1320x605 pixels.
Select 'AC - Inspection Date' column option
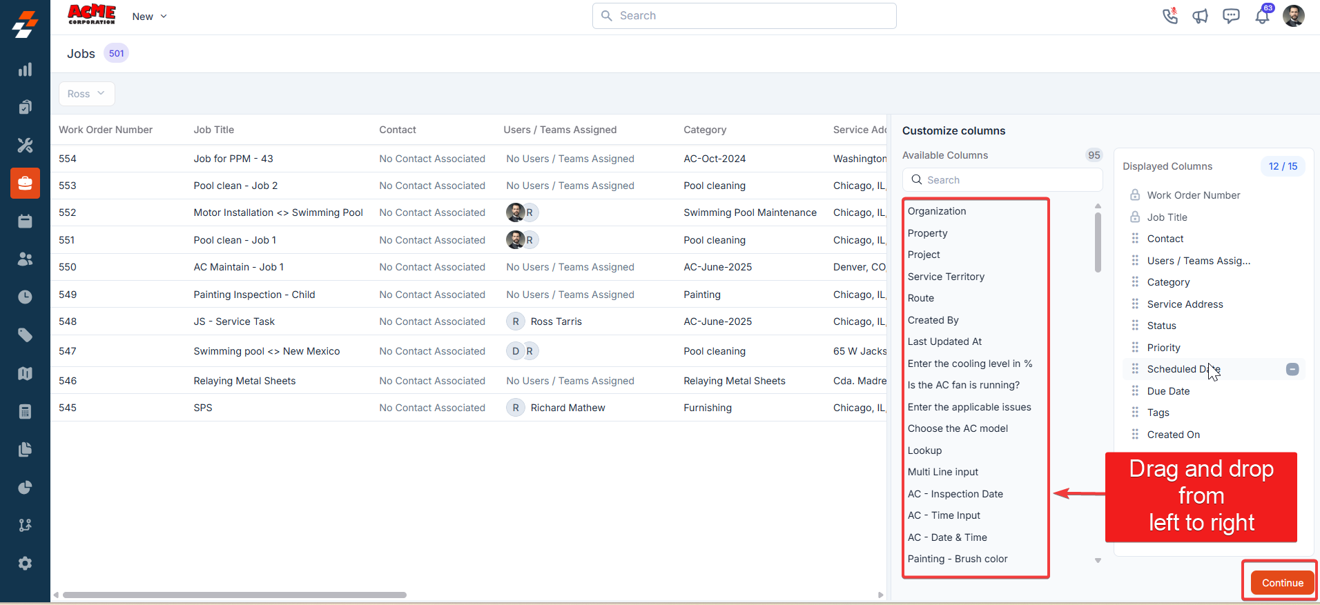pyautogui.click(x=955, y=494)
